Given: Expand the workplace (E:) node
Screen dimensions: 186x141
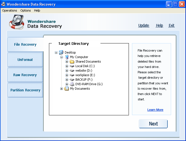Looking at the screenshot, I should pyautogui.click(x=67, y=75).
